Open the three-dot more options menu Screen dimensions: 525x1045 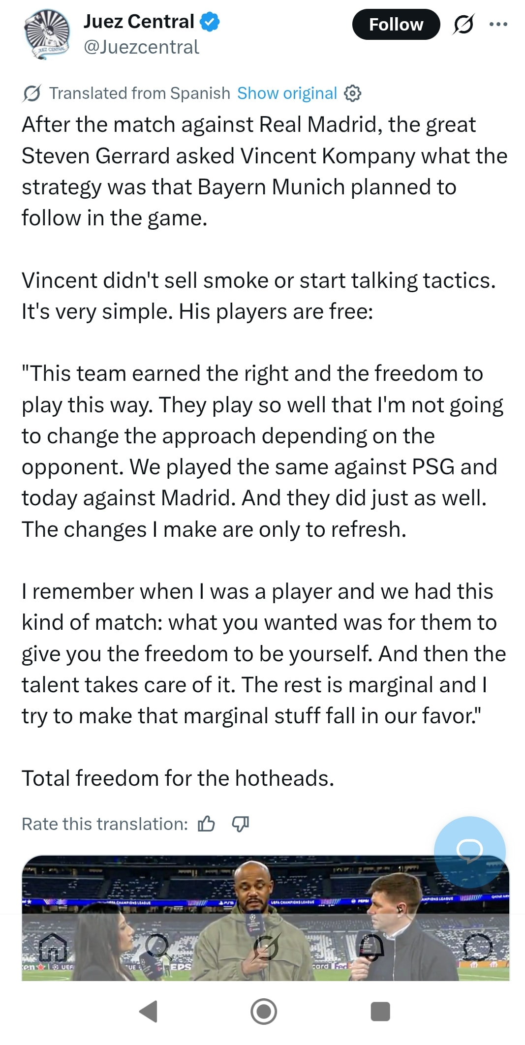(498, 25)
